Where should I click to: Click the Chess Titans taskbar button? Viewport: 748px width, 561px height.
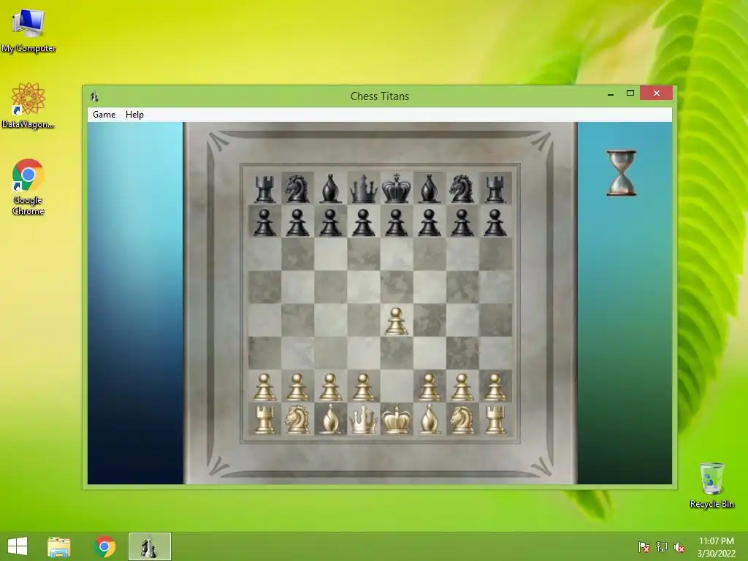[x=149, y=546]
